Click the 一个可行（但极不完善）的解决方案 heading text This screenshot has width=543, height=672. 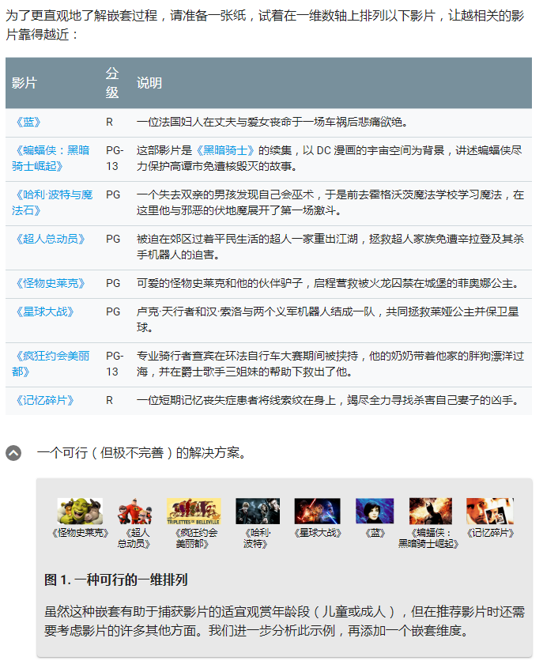(141, 453)
